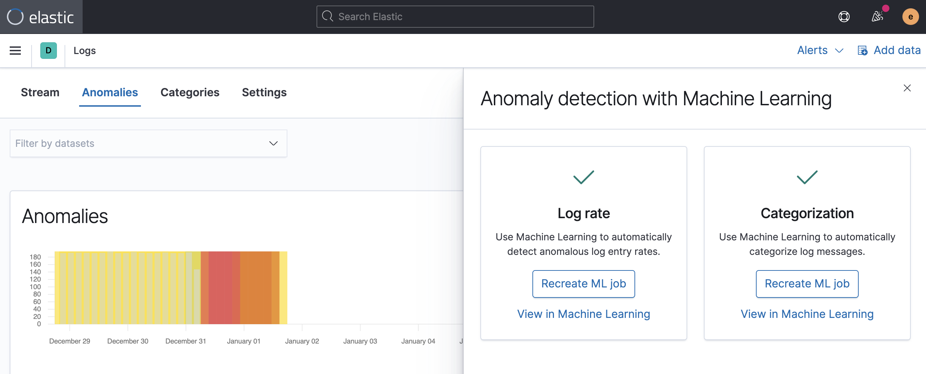
Task: Open the Settings tab
Action: click(264, 92)
